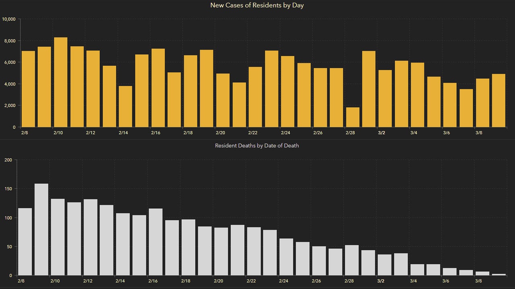Click the 2/16 yellow new cases bar
This screenshot has height=289, width=515.
click(158, 88)
